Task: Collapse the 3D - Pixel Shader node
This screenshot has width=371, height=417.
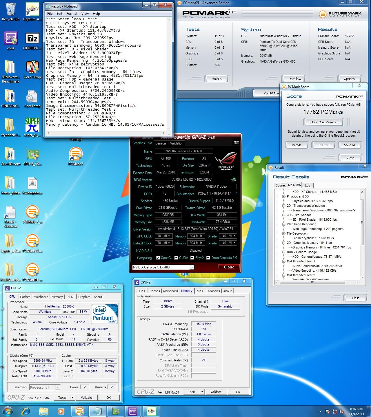Action: coord(284,215)
